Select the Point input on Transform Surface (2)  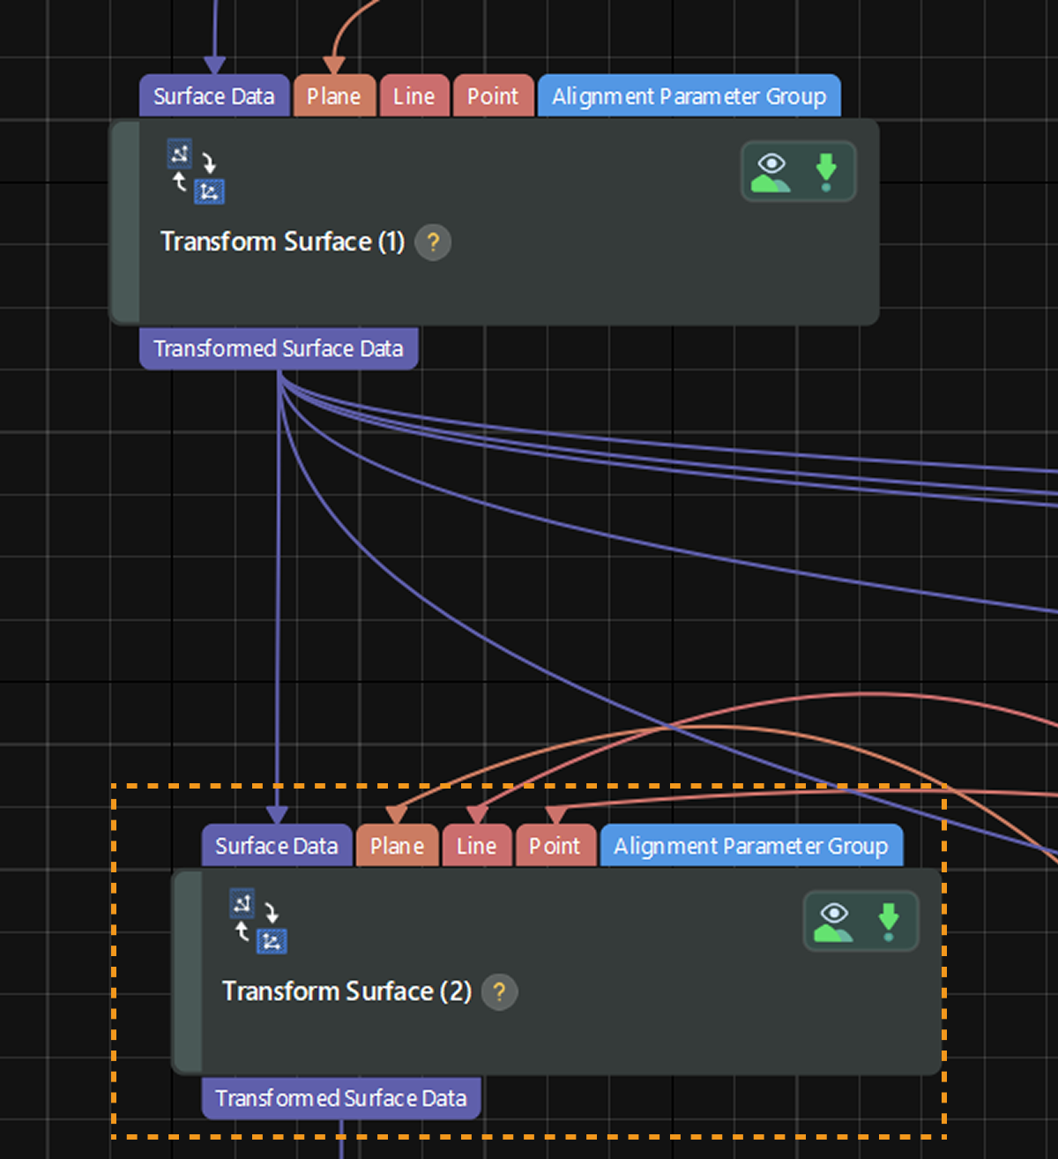[555, 845]
